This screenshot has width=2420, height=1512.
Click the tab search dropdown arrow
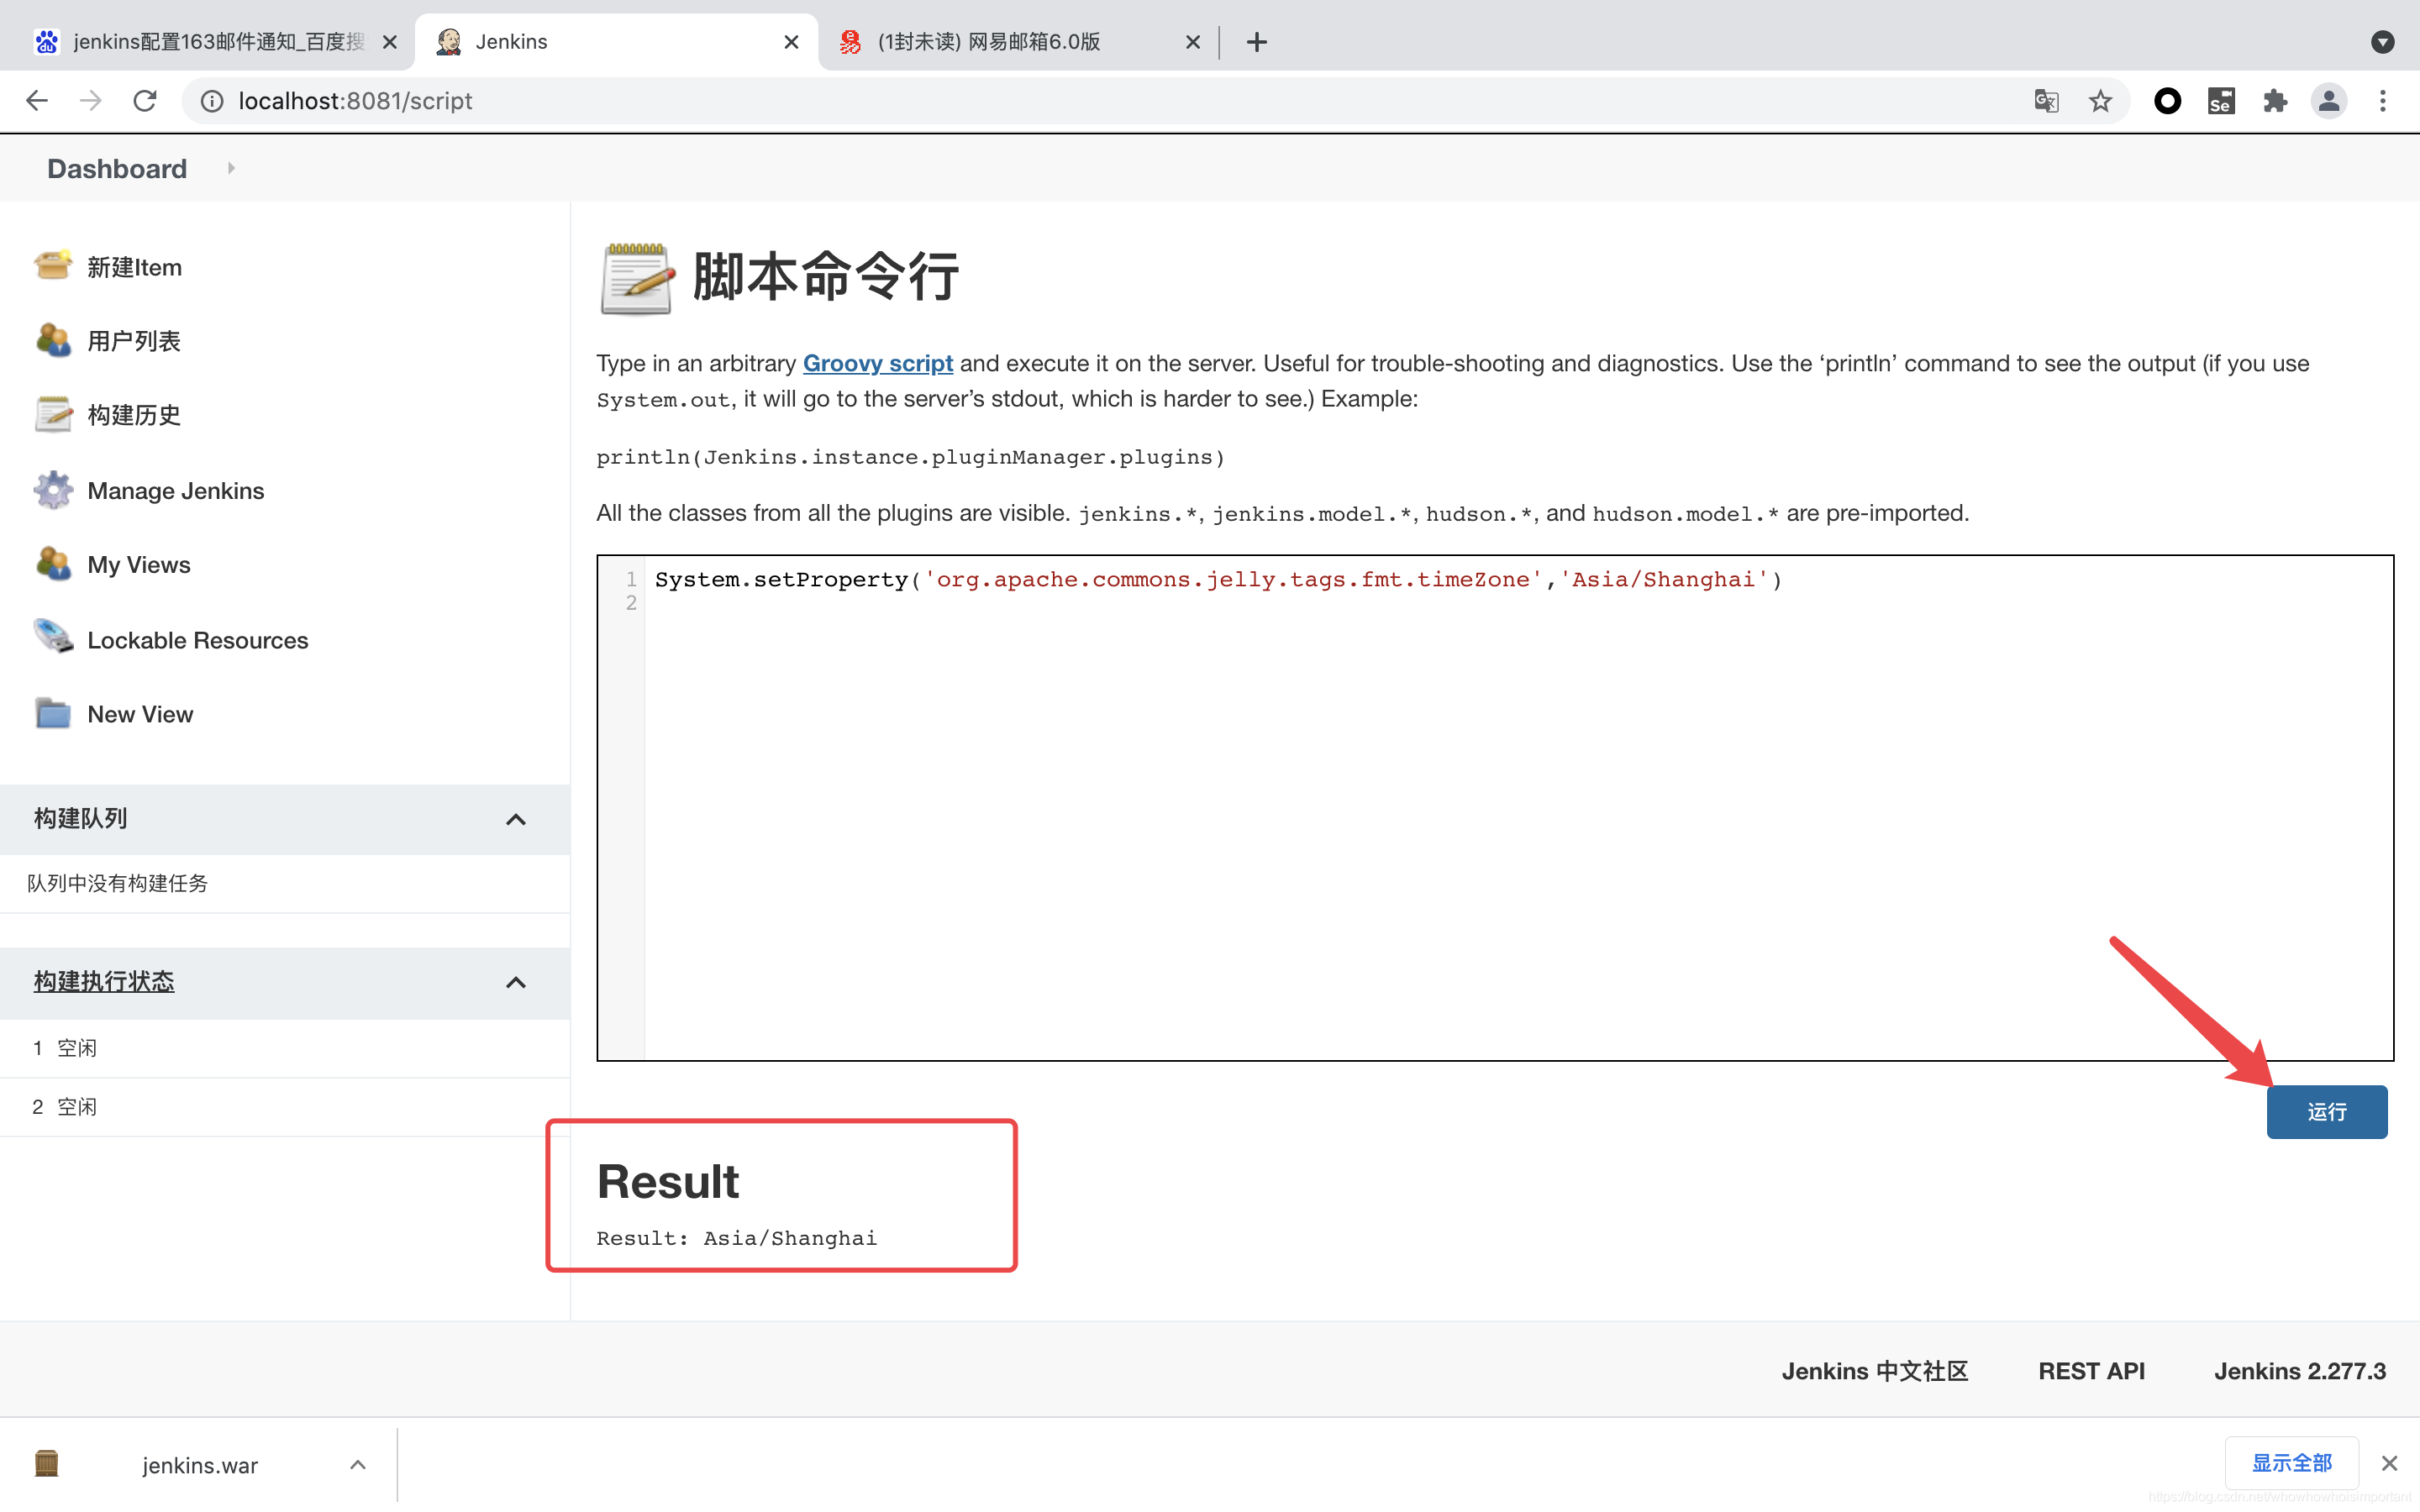point(2383,42)
